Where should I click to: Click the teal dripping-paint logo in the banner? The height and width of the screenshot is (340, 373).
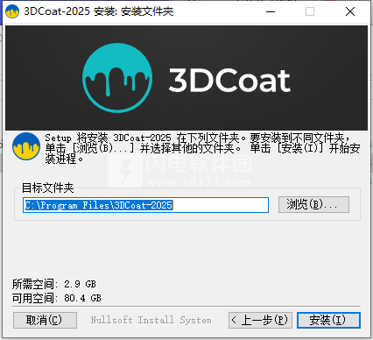click(x=117, y=78)
